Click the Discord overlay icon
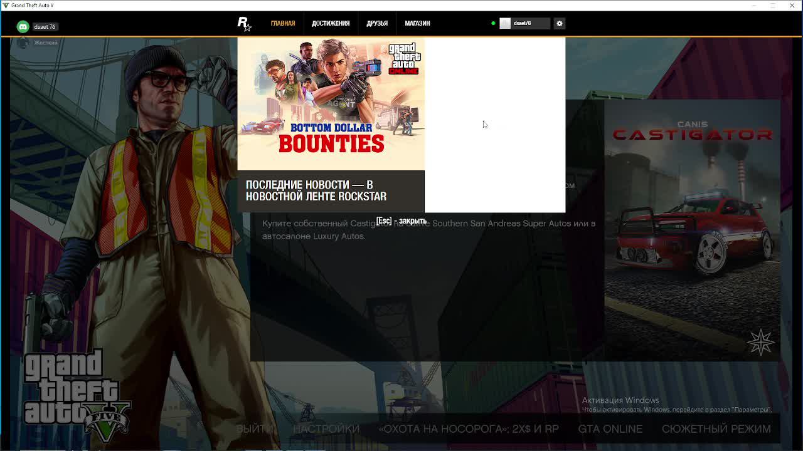This screenshot has width=803, height=451. tap(23, 26)
